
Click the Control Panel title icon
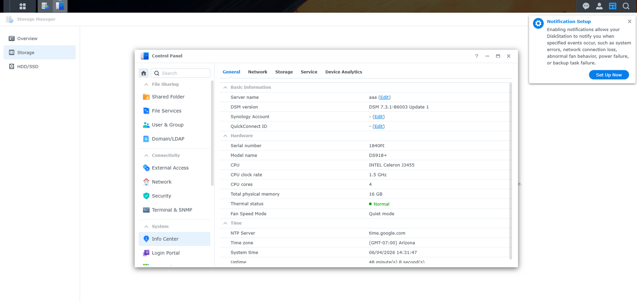tap(145, 56)
